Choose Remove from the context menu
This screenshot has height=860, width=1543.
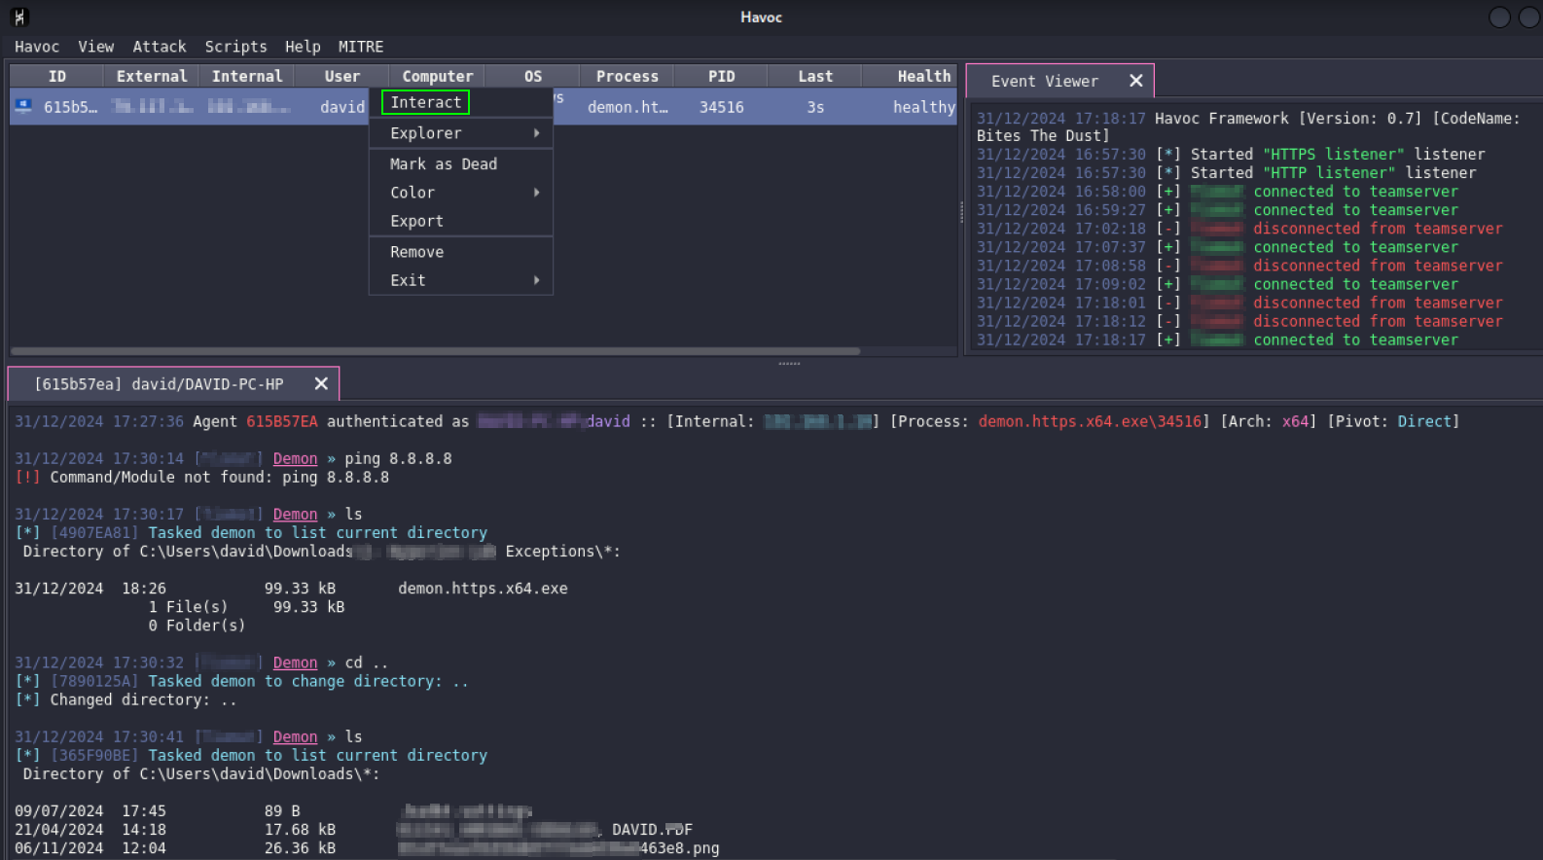click(461, 252)
